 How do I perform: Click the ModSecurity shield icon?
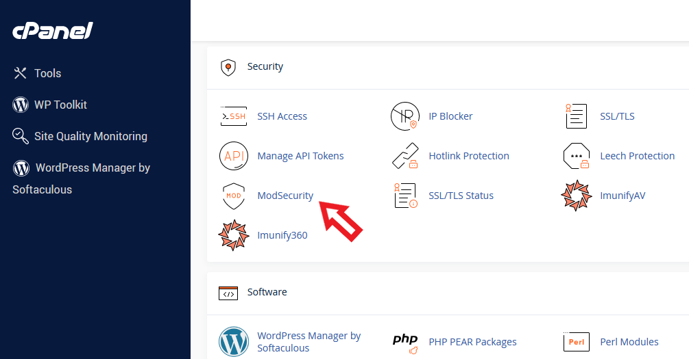(x=234, y=196)
